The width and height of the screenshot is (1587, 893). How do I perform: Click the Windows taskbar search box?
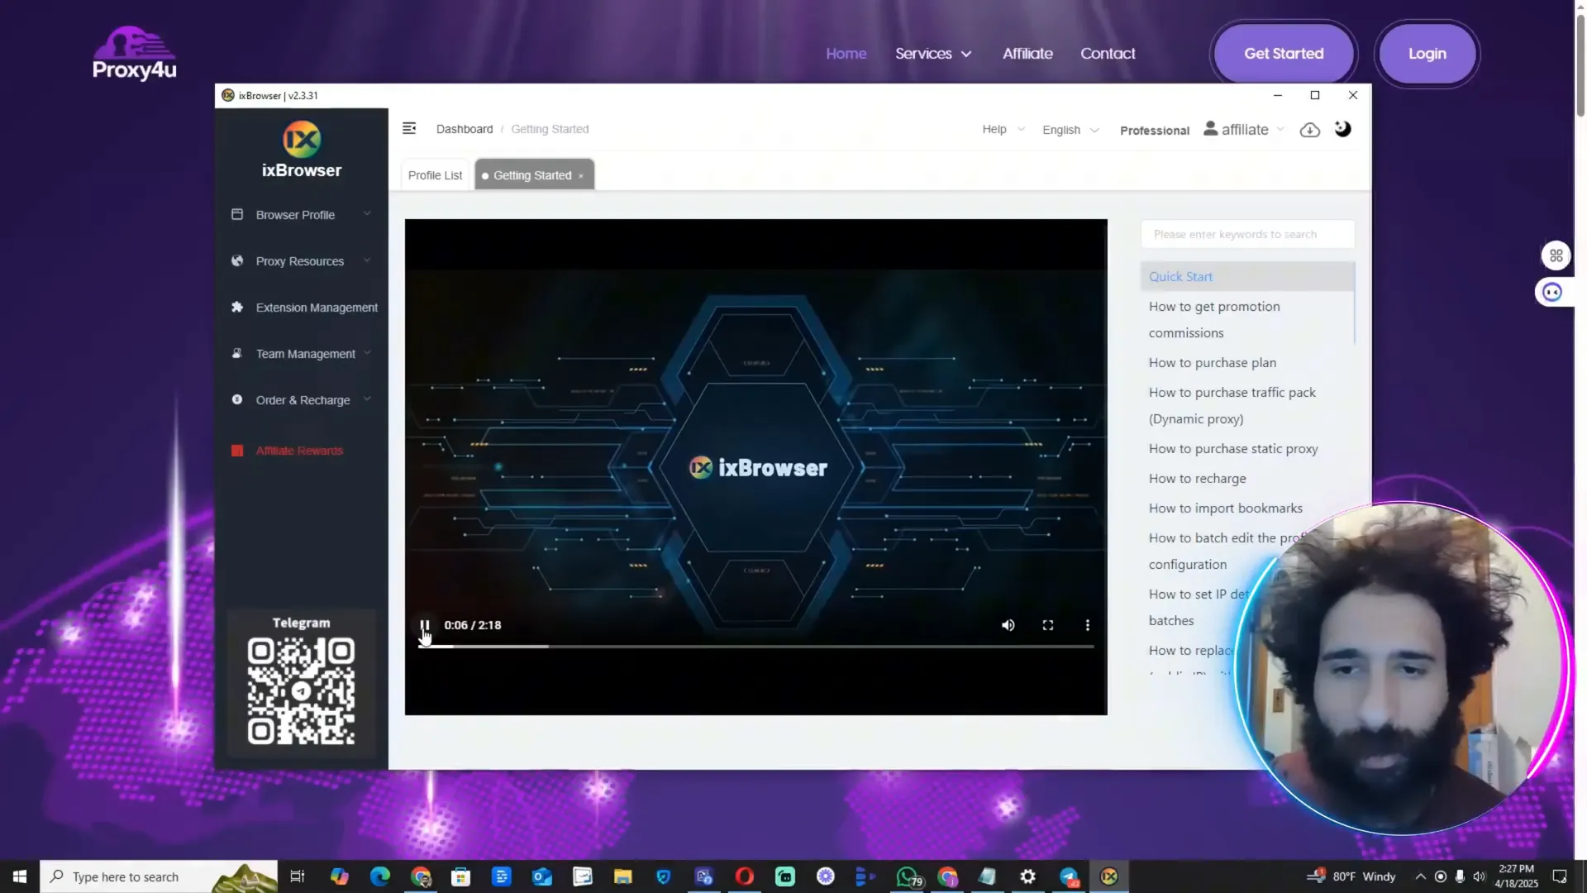(x=159, y=876)
